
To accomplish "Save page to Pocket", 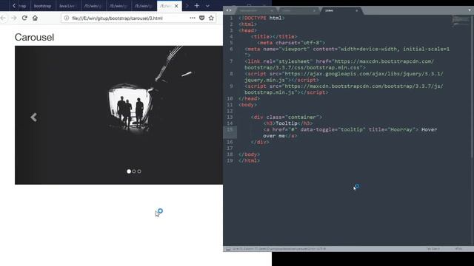I will click(x=202, y=18).
